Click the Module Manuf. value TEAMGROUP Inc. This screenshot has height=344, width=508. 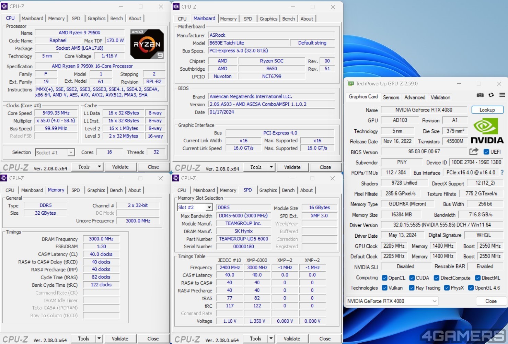coord(243,223)
